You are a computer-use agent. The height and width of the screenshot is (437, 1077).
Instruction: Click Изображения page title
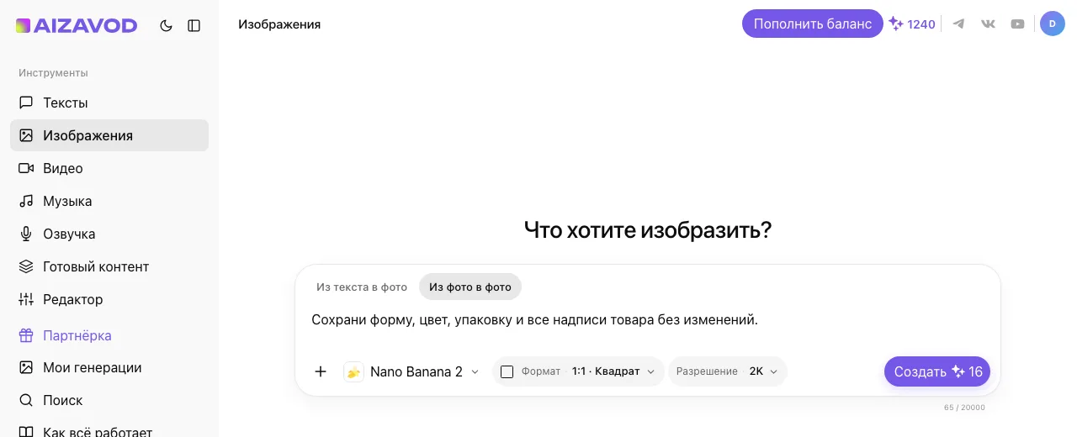point(279,24)
